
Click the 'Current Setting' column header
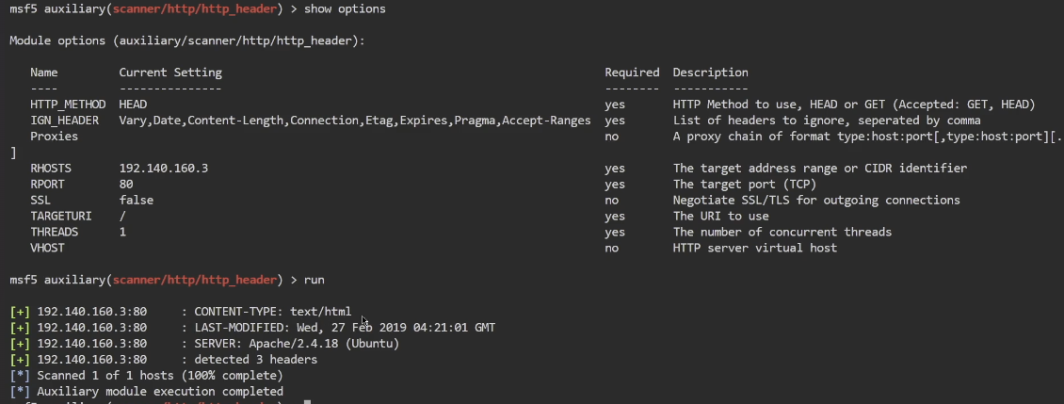[170, 73]
